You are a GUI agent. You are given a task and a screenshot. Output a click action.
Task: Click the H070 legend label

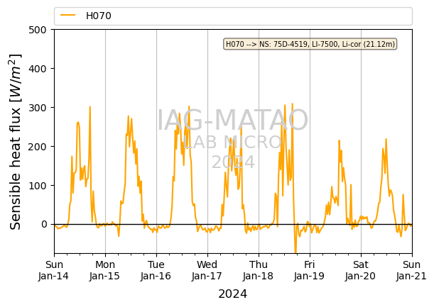coord(99,16)
